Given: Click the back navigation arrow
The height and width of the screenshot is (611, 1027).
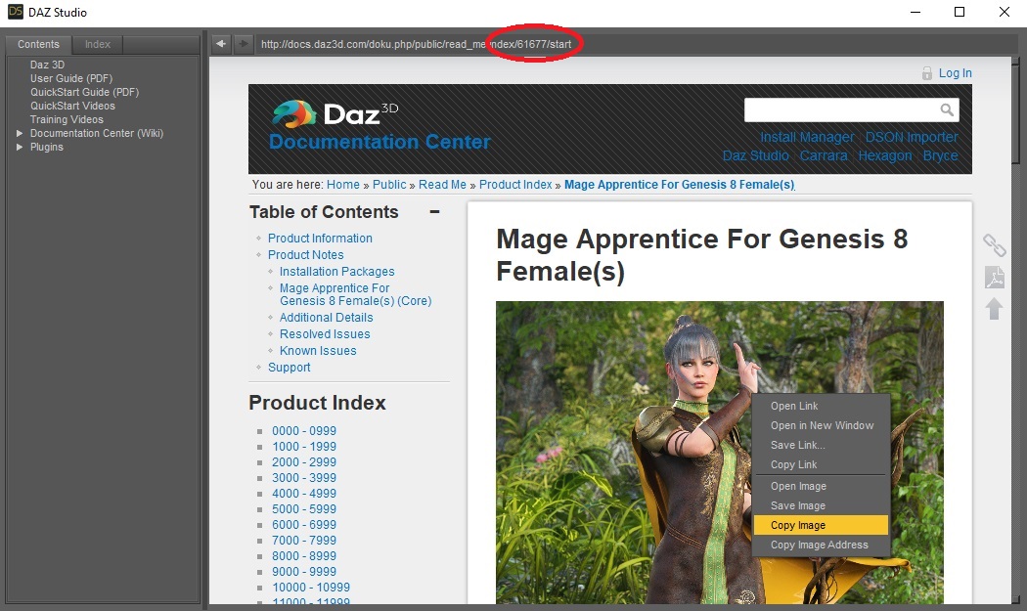Looking at the screenshot, I should coord(220,43).
